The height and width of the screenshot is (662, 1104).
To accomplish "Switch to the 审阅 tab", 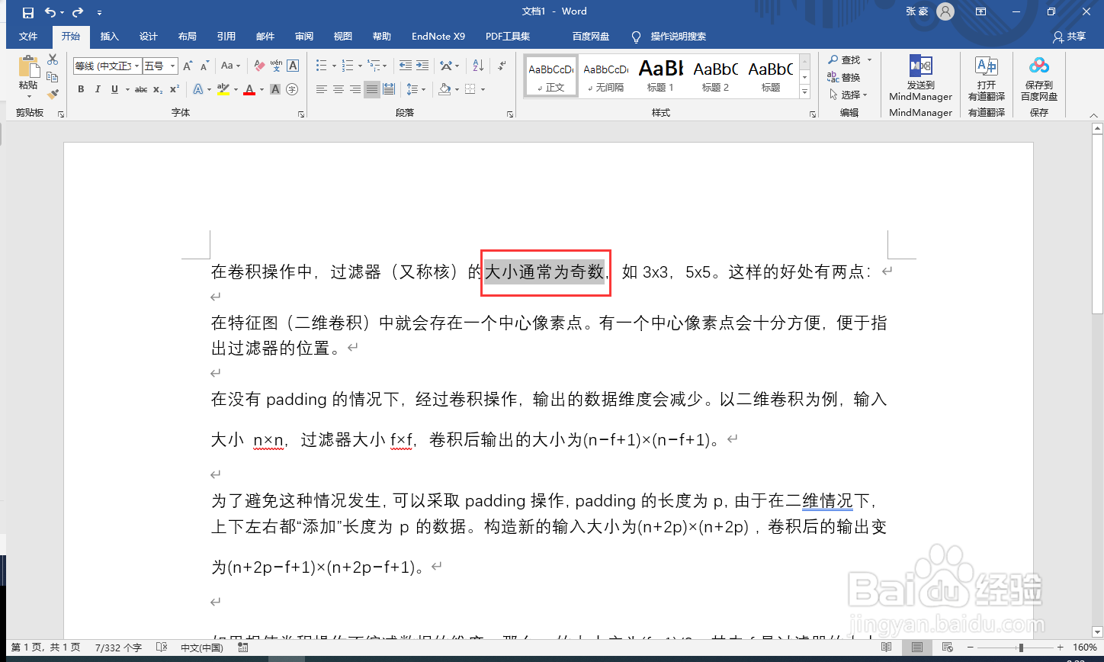I will tap(304, 37).
